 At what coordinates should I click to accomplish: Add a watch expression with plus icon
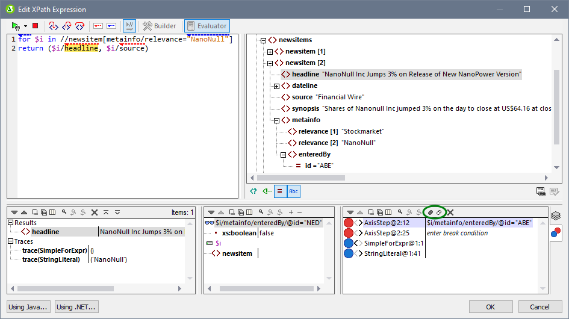291,212
